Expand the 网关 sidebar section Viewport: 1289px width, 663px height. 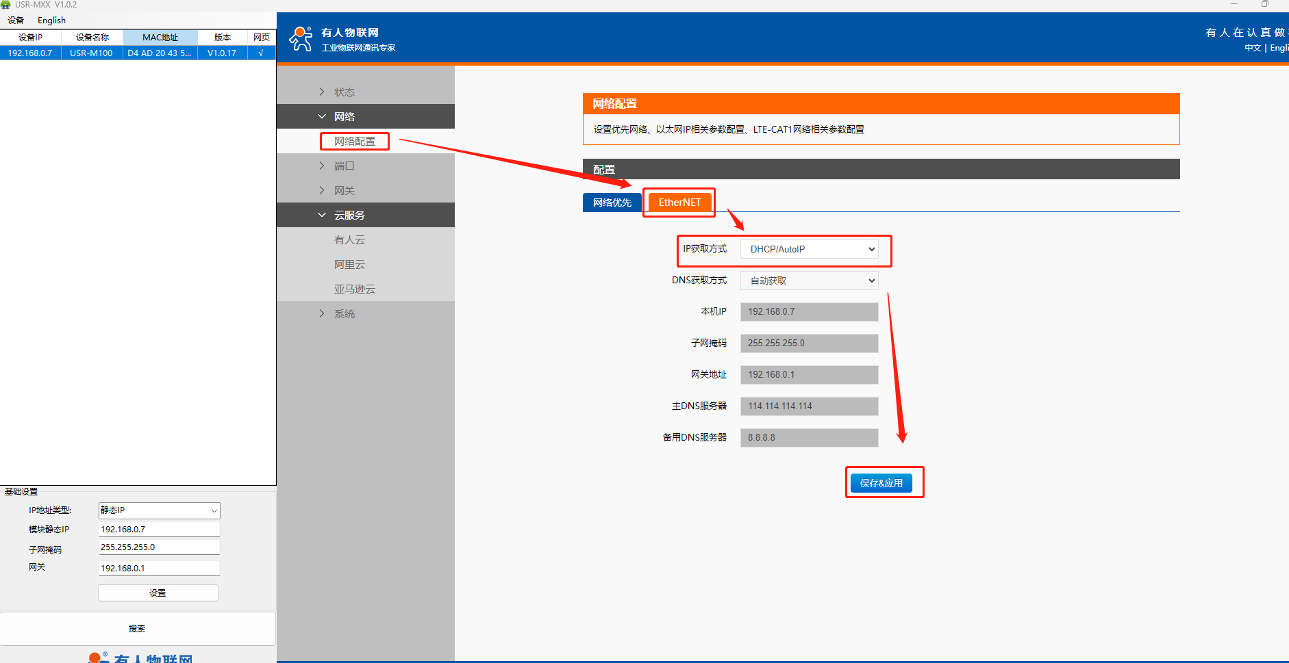[344, 190]
